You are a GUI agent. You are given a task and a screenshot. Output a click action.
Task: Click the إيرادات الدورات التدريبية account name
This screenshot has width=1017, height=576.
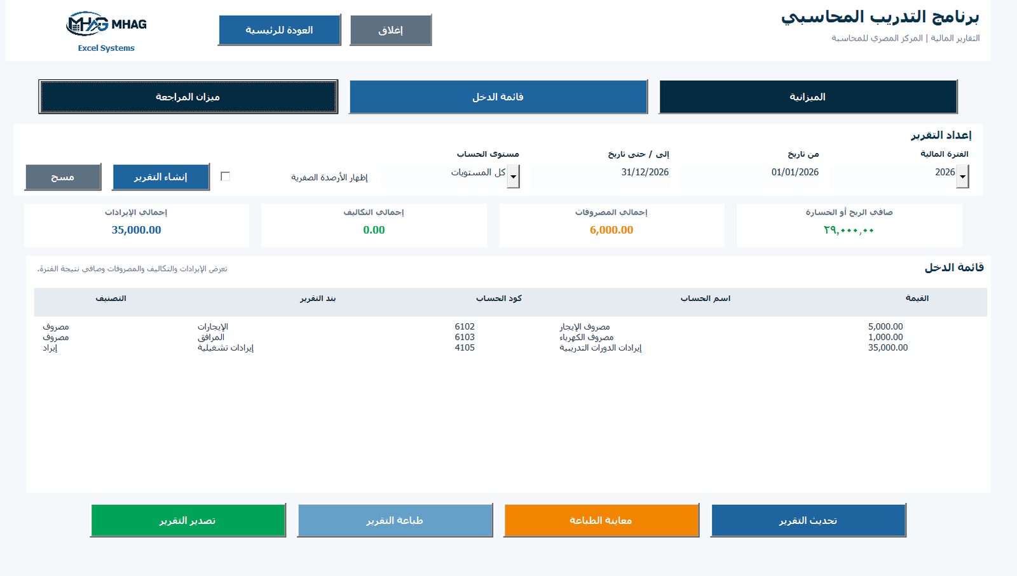point(601,347)
